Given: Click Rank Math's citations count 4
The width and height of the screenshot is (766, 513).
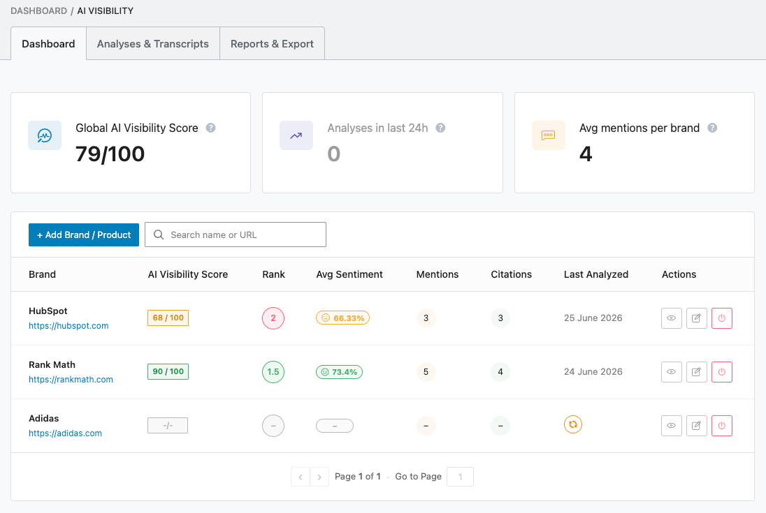Looking at the screenshot, I should (x=500, y=371).
